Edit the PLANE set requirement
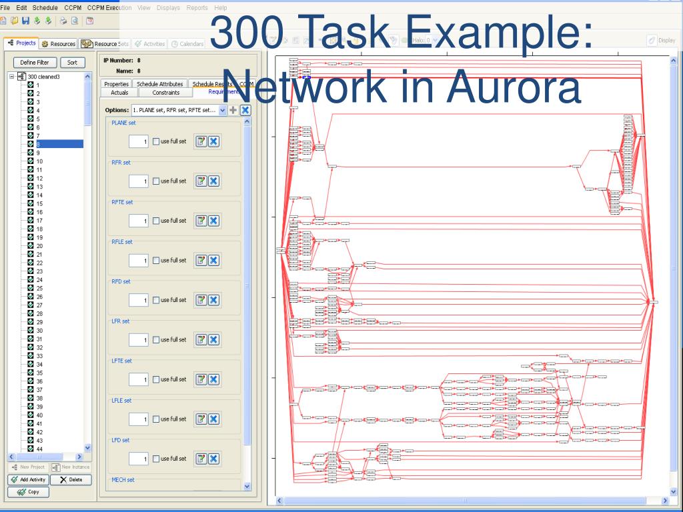The image size is (683, 512). pyautogui.click(x=201, y=141)
